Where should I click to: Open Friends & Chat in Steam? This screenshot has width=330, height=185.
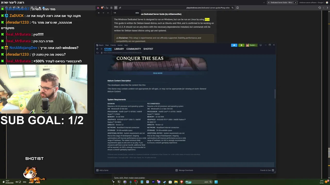coord(267,170)
